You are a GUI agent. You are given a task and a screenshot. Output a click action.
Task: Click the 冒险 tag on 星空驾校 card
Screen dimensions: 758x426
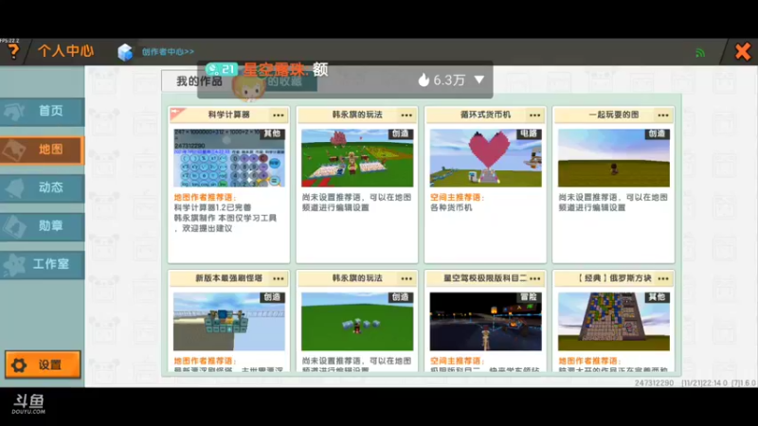[x=530, y=297]
